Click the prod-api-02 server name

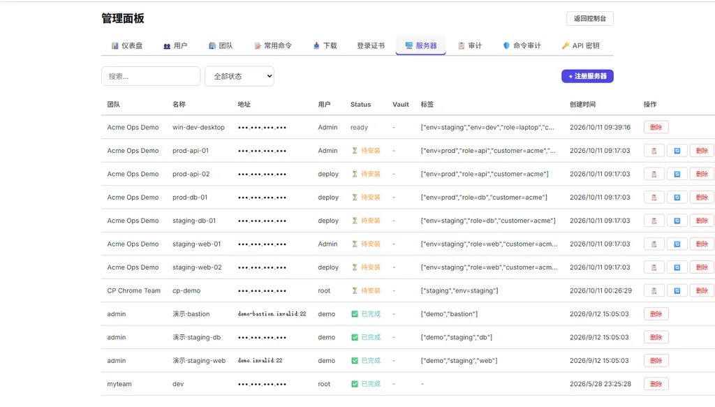pyautogui.click(x=191, y=174)
